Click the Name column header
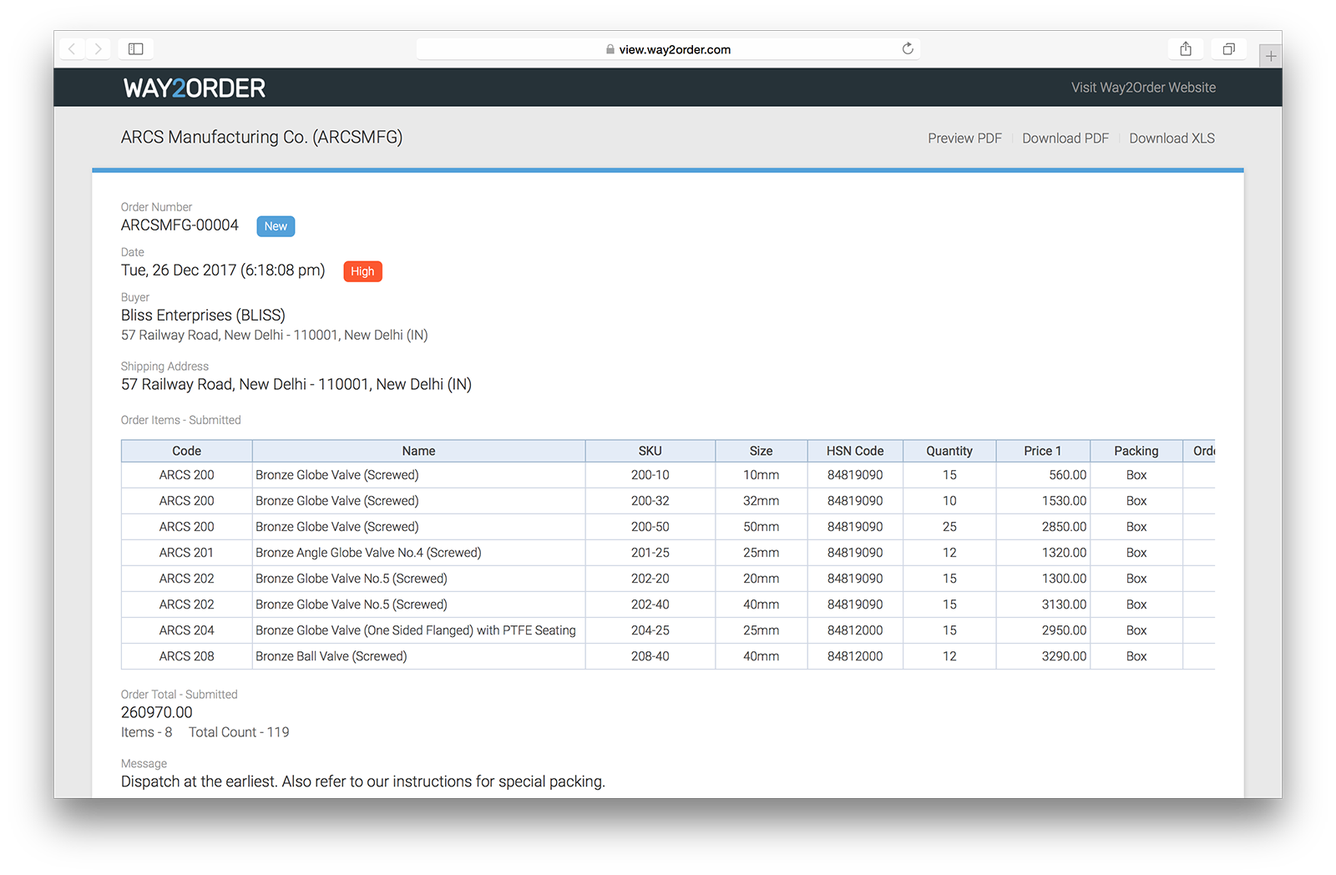This screenshot has width=1336, height=875. 418,451
